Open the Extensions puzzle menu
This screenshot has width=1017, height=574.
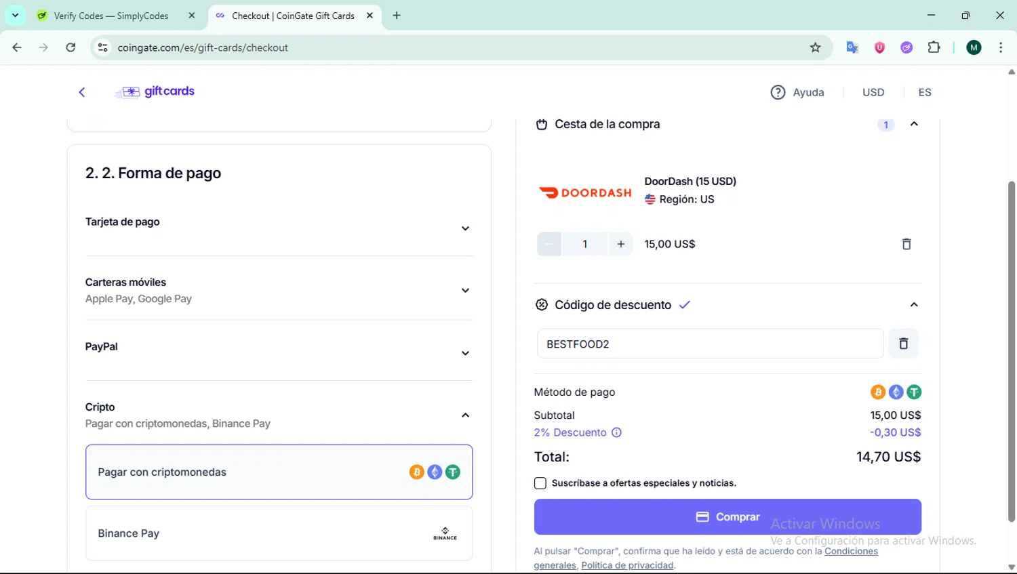(934, 47)
